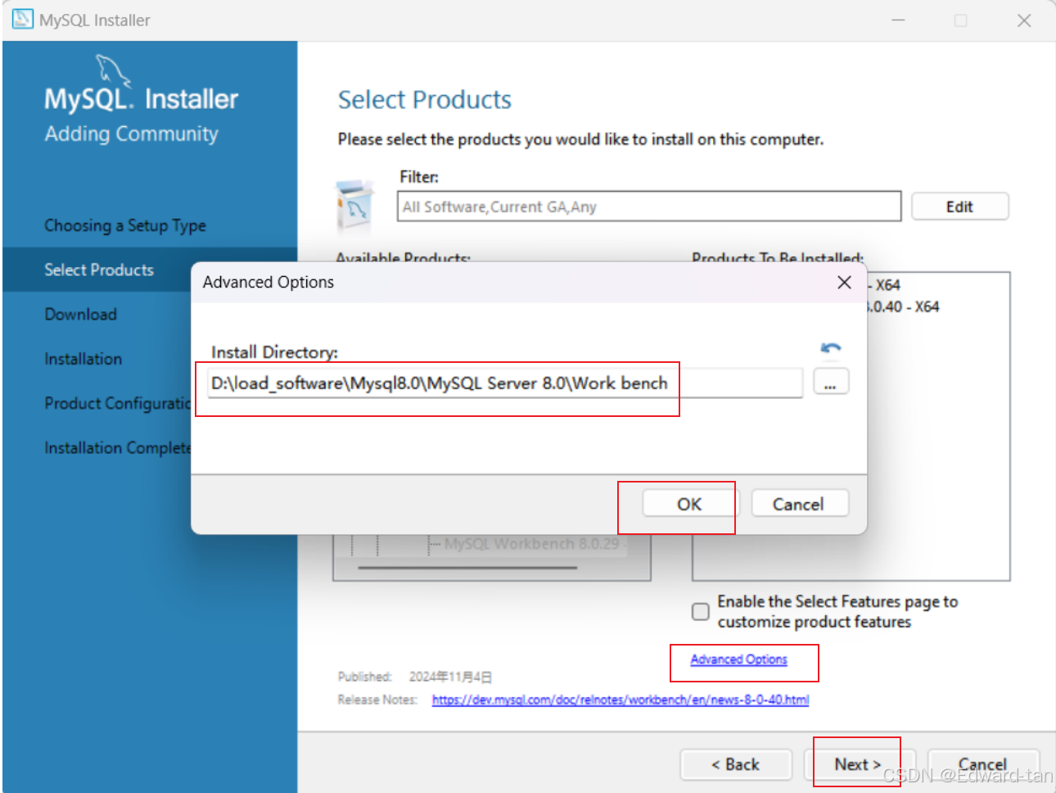The height and width of the screenshot is (793, 1056).
Task: Select MySQL Workbench 8.0.29 tree item
Action: (x=532, y=543)
